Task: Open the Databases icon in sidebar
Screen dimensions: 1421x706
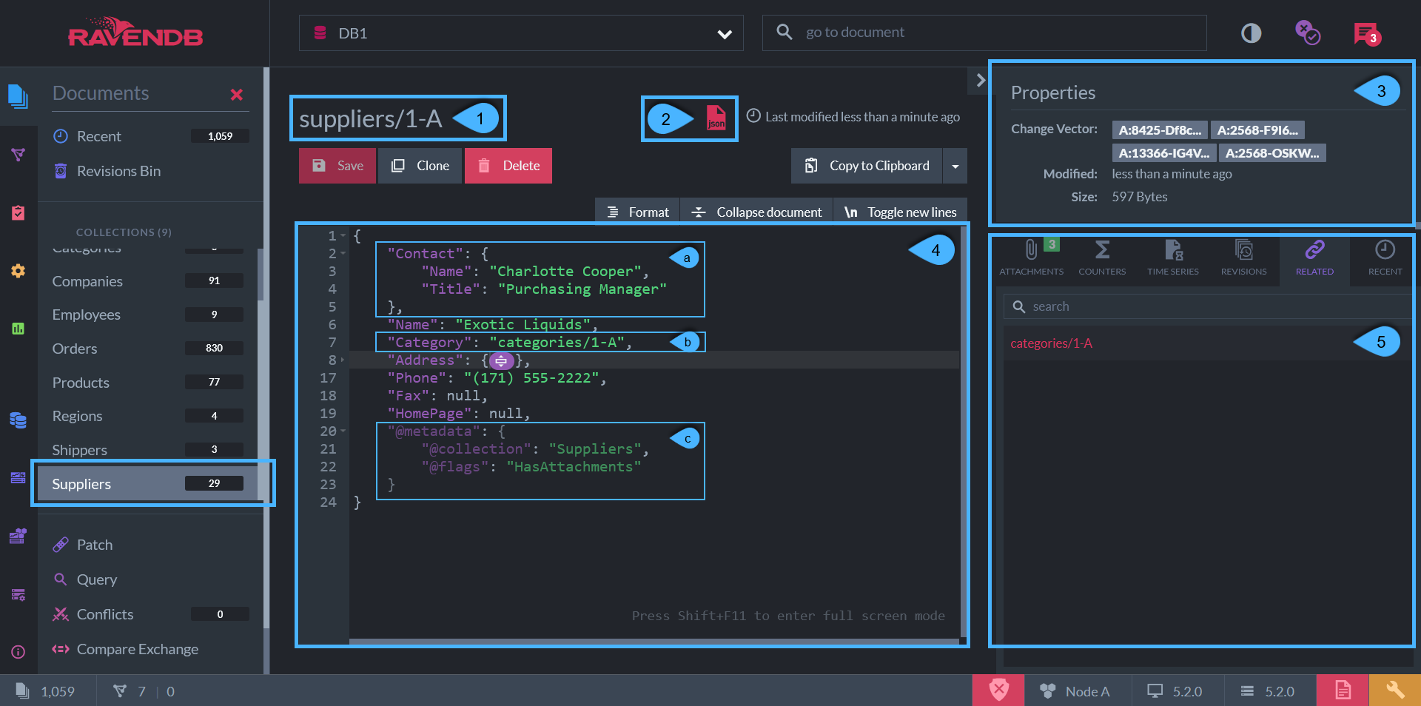Action: (x=18, y=420)
